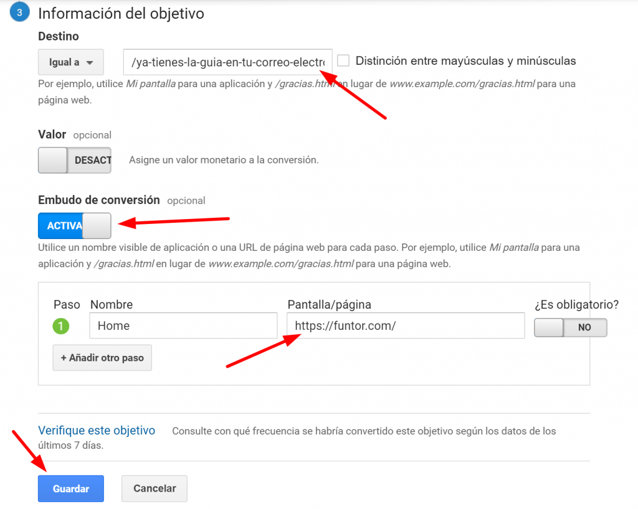Click the Nombre field containing "Home"
This screenshot has height=509, width=638.
[x=183, y=325]
